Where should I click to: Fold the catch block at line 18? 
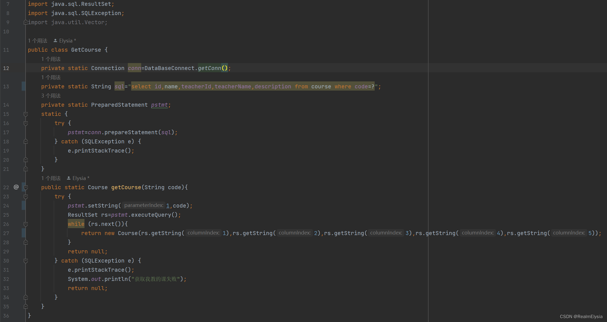point(26,141)
